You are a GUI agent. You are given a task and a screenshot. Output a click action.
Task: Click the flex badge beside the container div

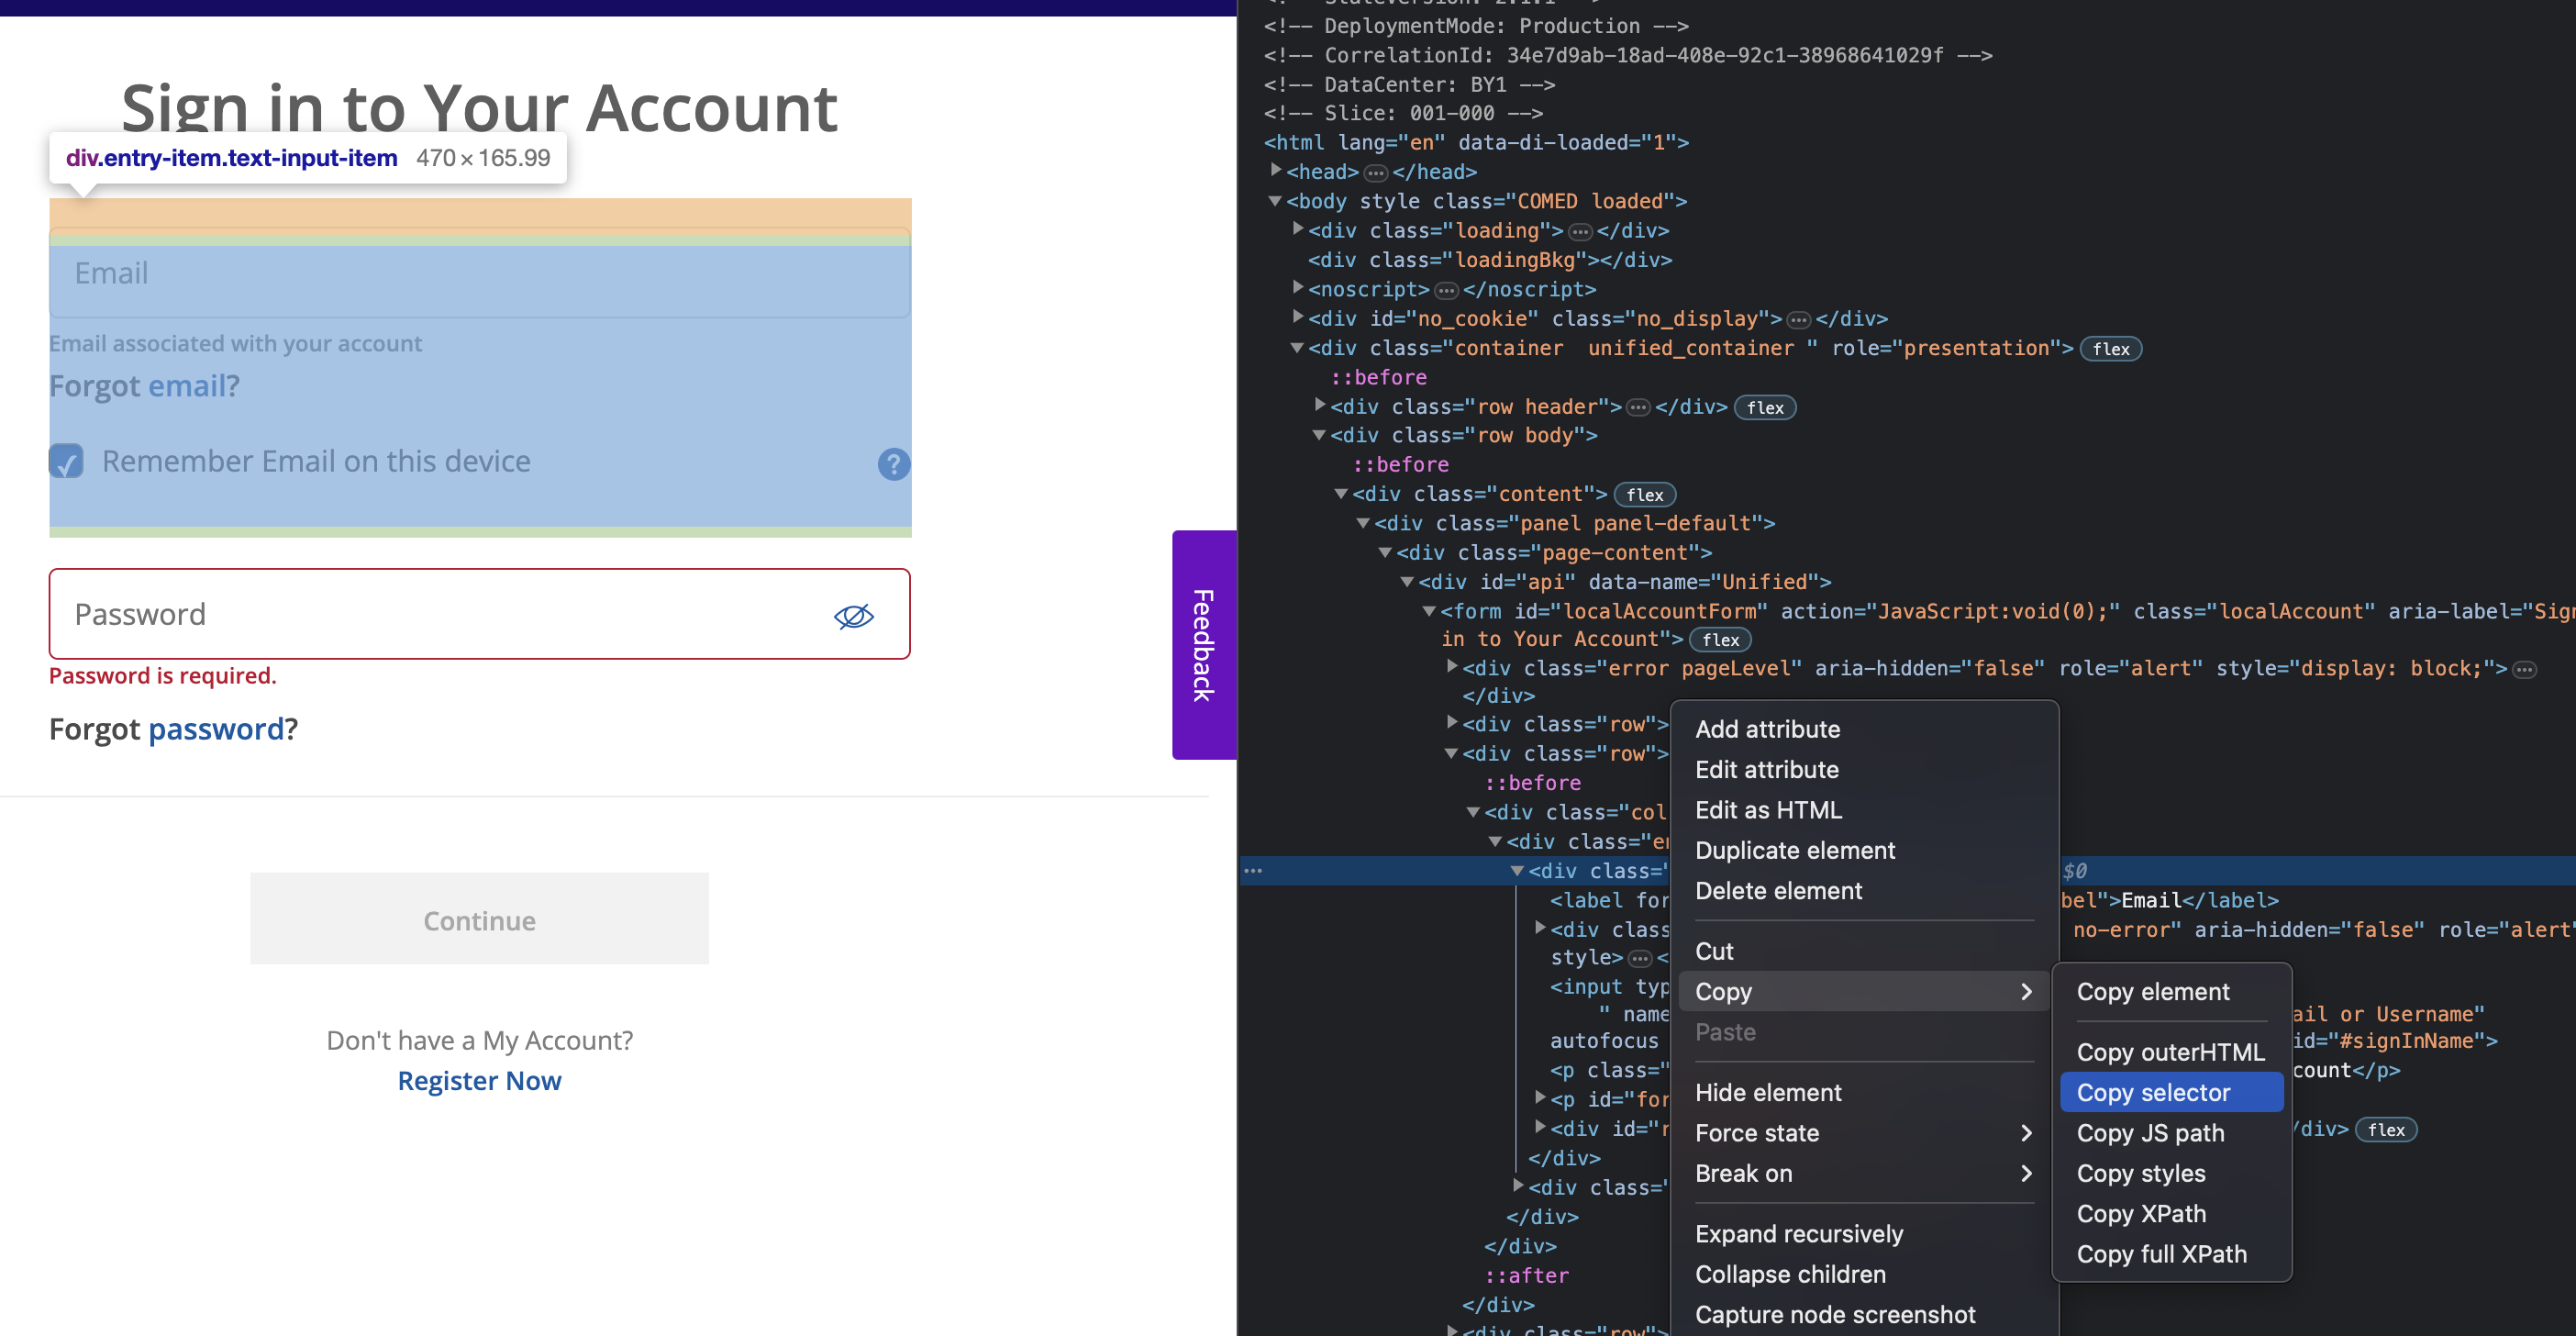tap(2110, 348)
